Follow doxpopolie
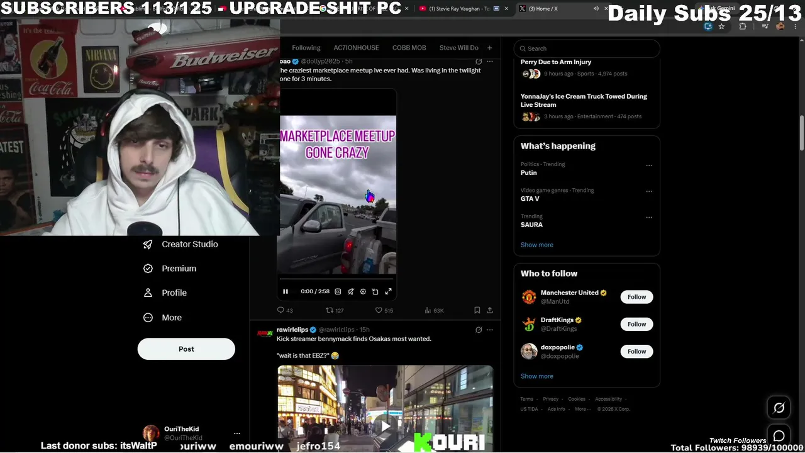The height and width of the screenshot is (453, 805). point(636,351)
